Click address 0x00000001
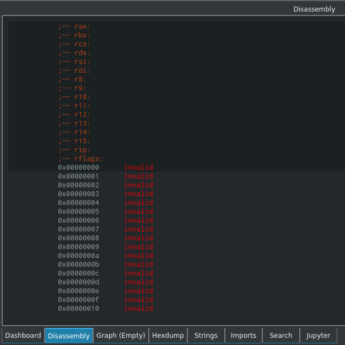The height and width of the screenshot is (345, 345). [79, 176]
